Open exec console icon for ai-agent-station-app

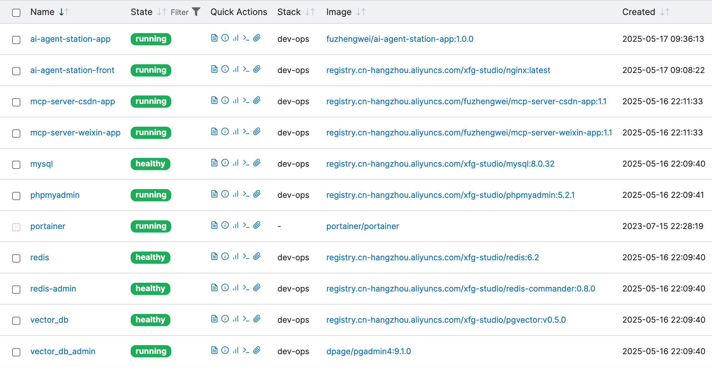point(246,38)
